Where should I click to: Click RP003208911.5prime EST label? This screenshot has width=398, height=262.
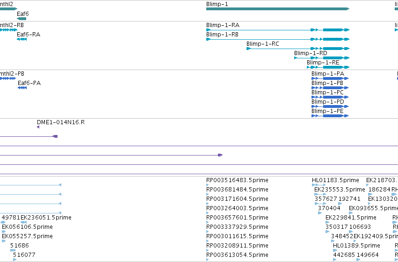tap(237, 246)
